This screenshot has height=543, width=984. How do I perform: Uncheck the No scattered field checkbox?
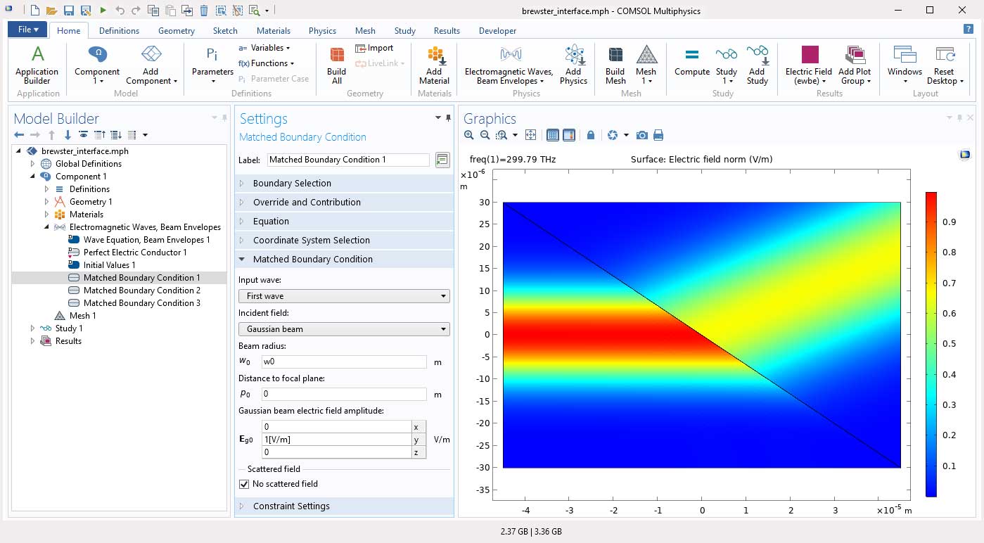tap(245, 484)
